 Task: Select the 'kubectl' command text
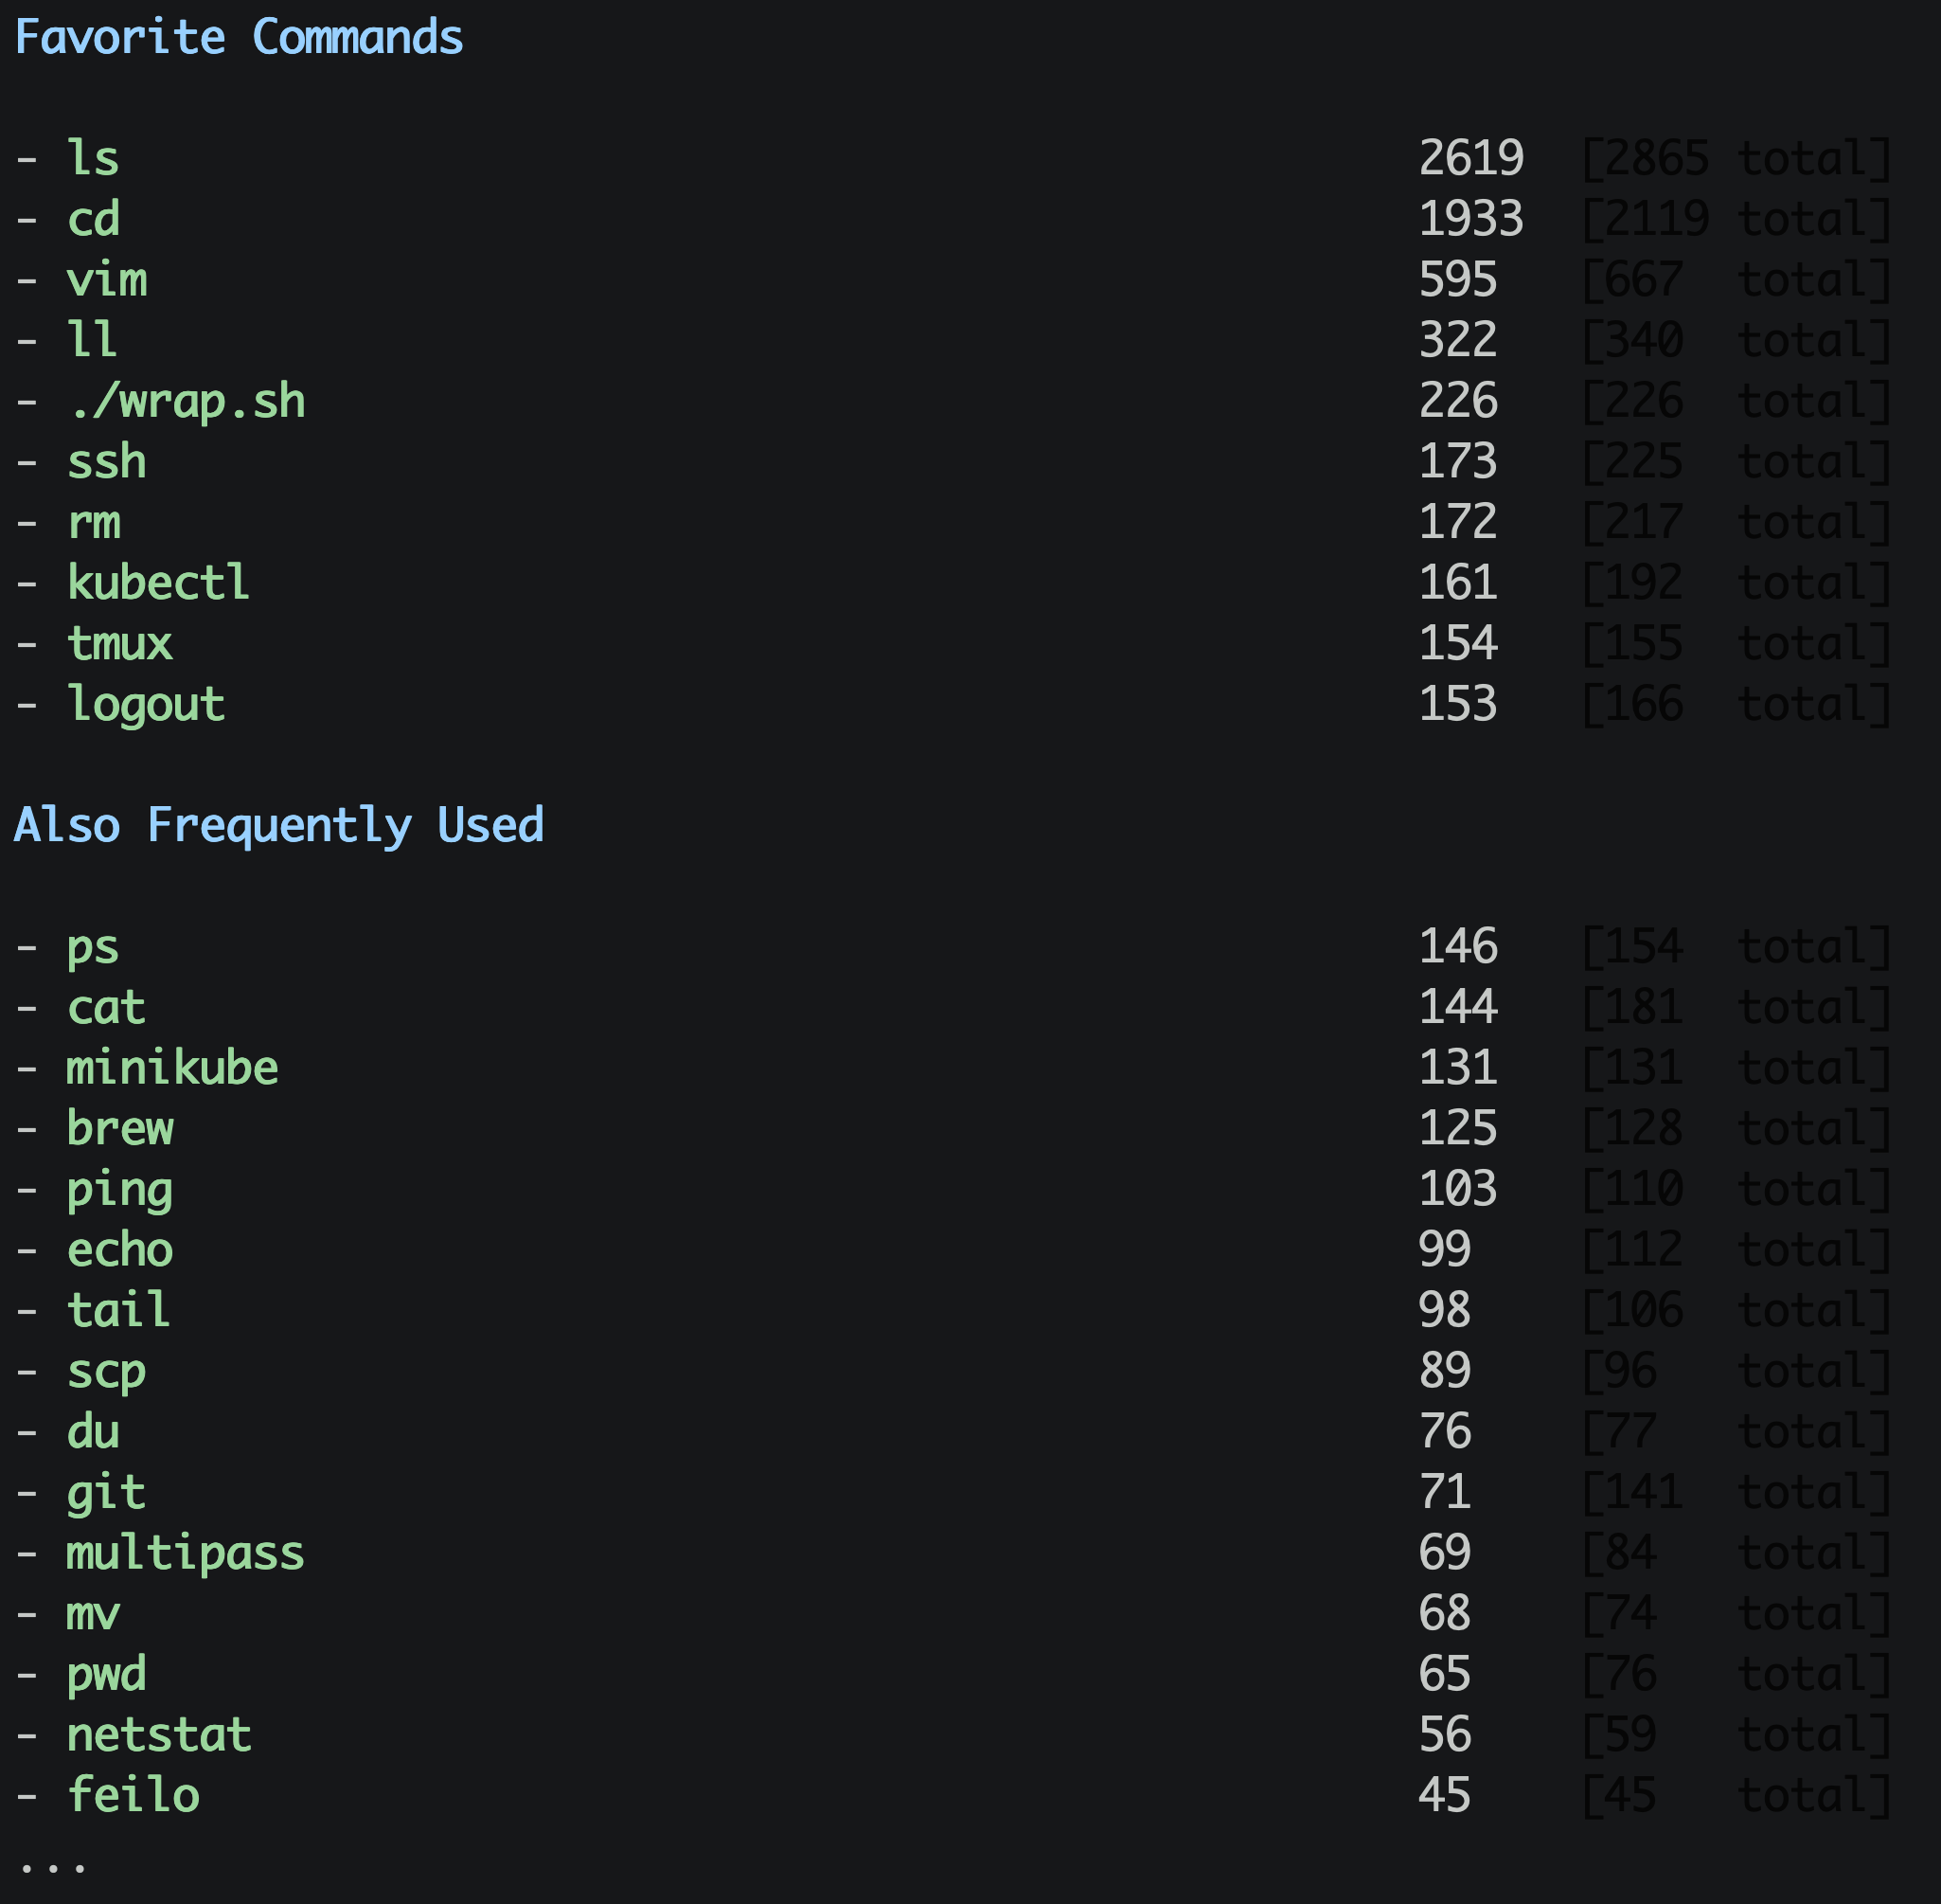(x=158, y=583)
